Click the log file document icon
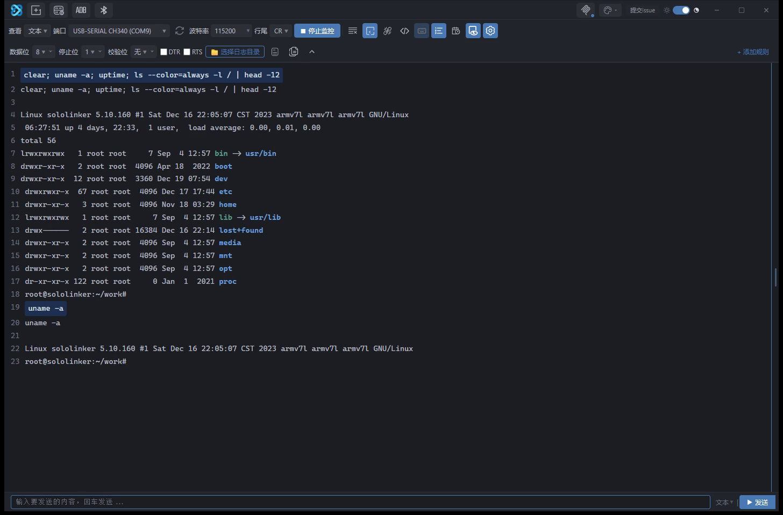The height and width of the screenshot is (515, 783). coord(275,52)
